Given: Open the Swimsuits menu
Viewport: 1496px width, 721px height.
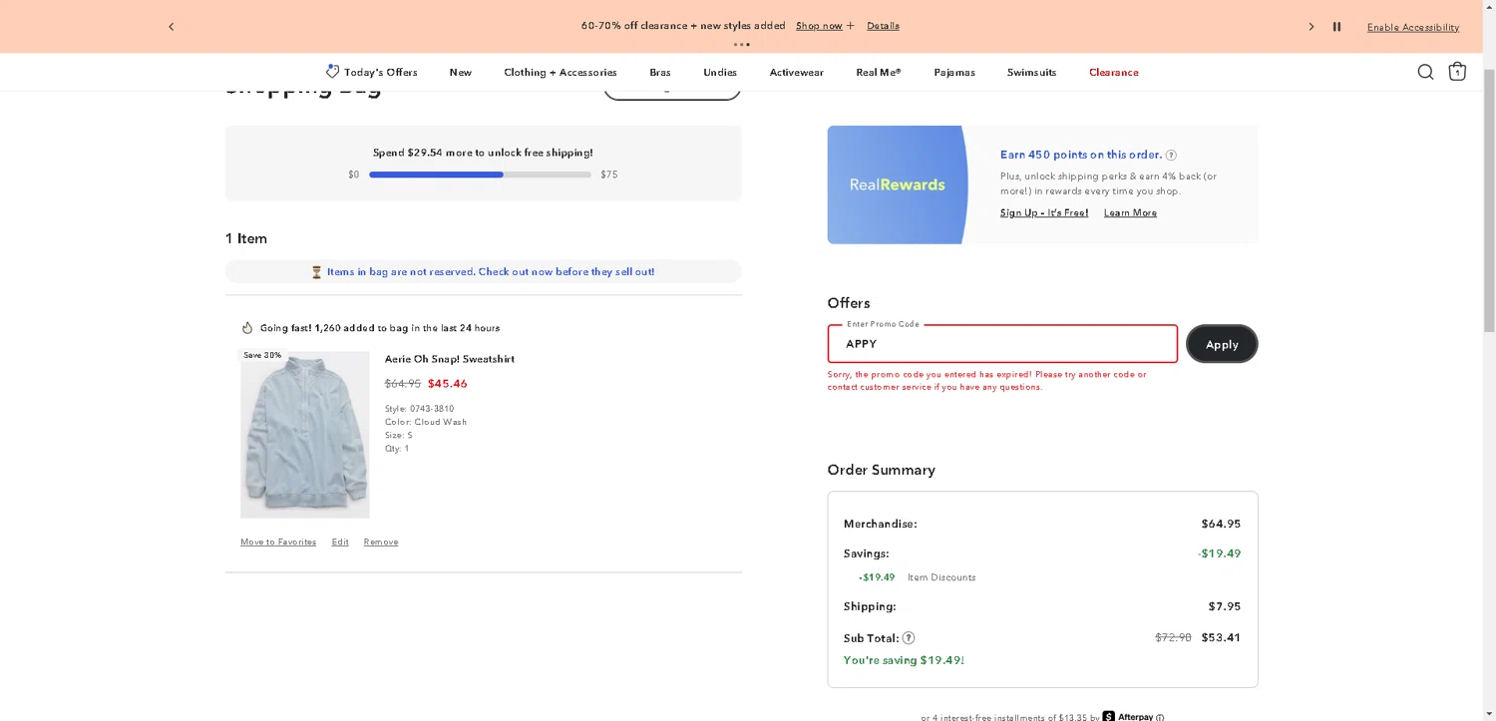Looking at the screenshot, I should click(1031, 72).
